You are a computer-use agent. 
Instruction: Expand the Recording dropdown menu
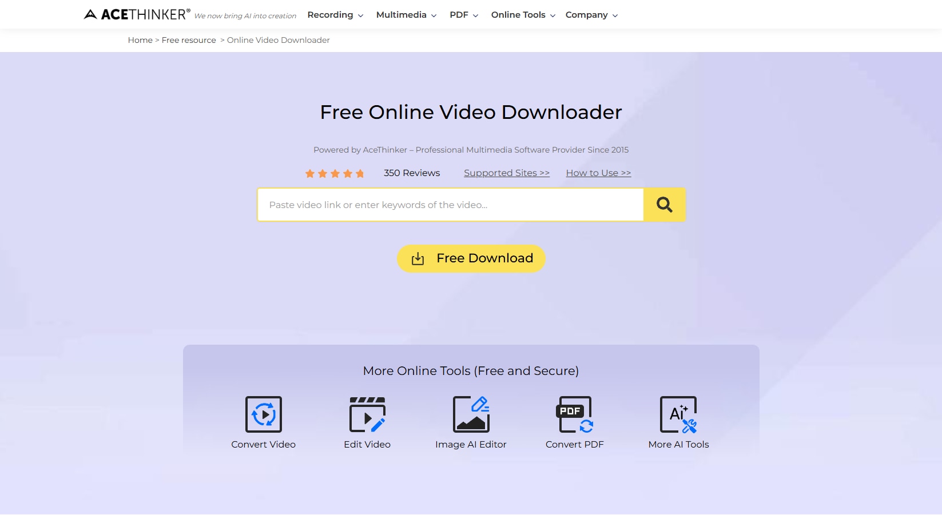pyautogui.click(x=335, y=15)
